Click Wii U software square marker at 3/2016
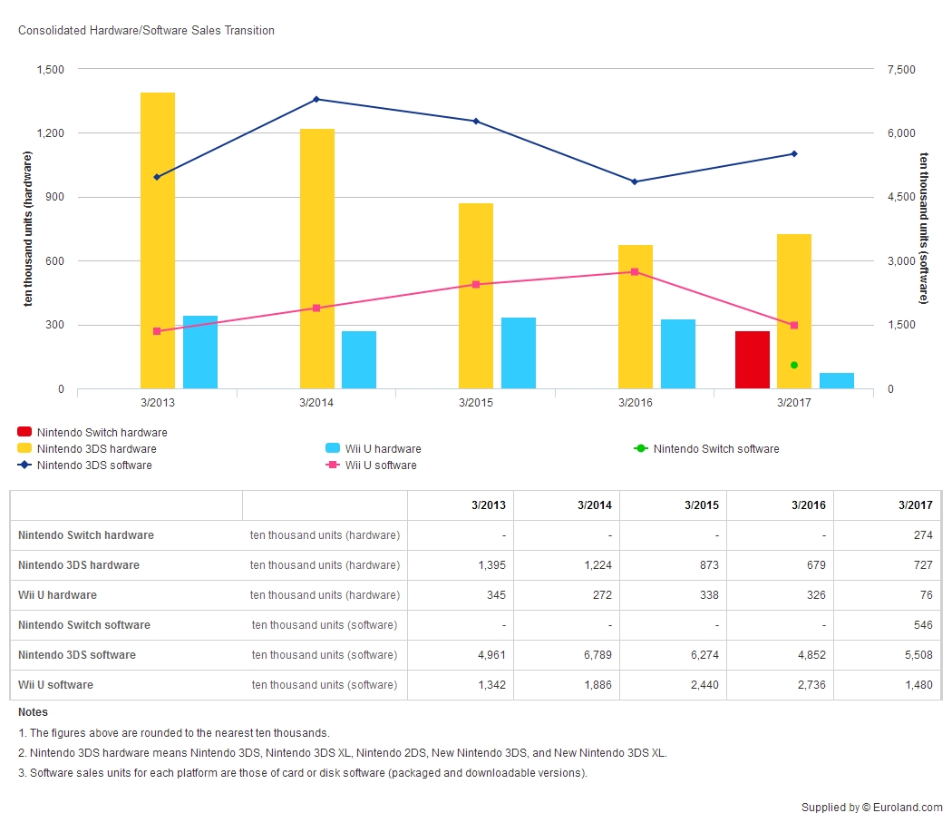Image resolution: width=952 pixels, height=823 pixels. click(x=635, y=271)
